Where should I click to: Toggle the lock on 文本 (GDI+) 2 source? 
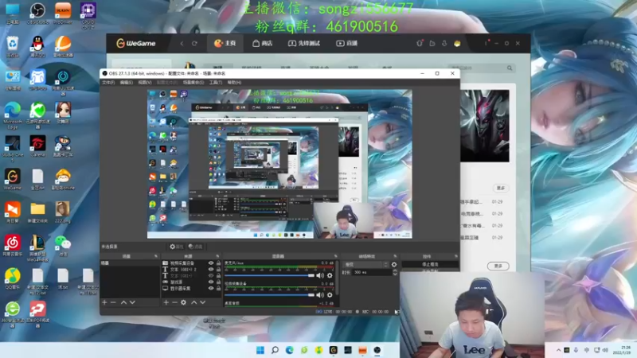click(x=218, y=269)
